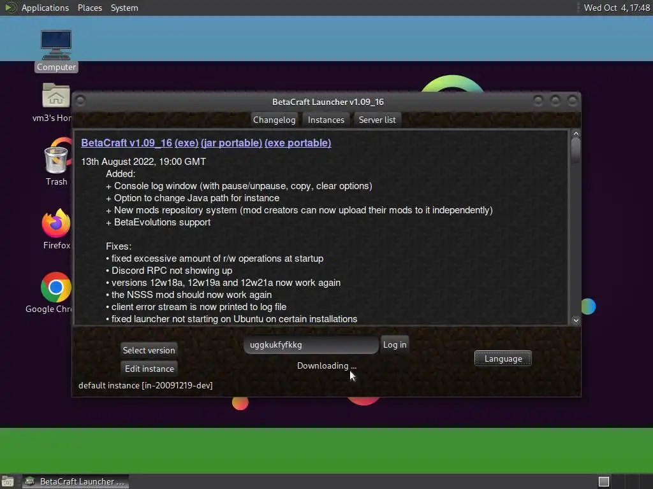Viewport: 653px width, 489px height.
Task: Click the 'New mods repository system' line
Action: (x=299, y=210)
